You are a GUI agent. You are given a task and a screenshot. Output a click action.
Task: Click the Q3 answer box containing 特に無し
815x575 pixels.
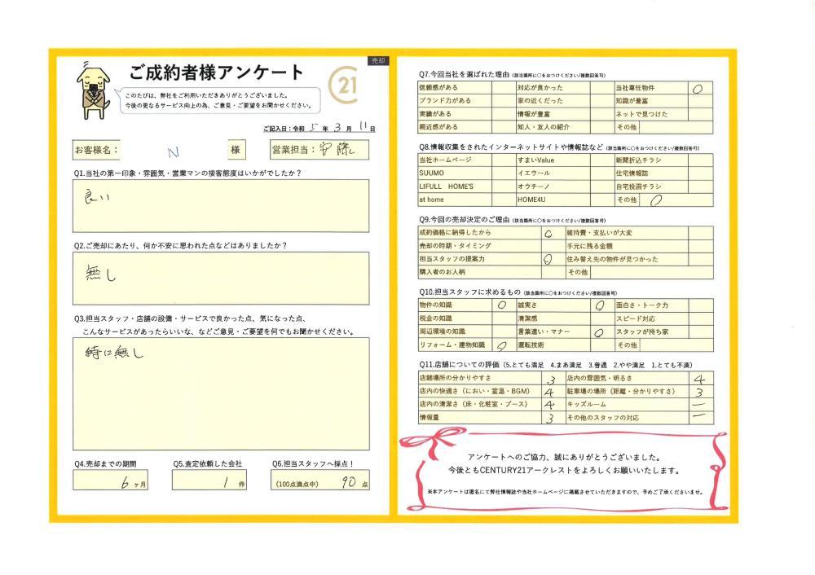tap(221, 393)
